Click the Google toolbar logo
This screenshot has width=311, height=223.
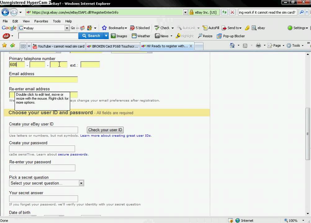pos(9,28)
